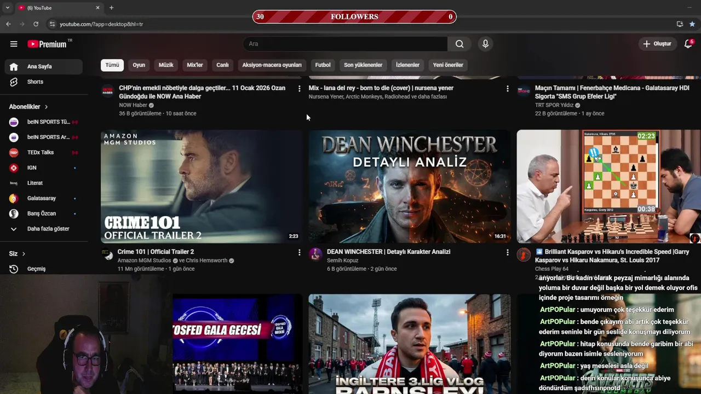
Task: Open Geçmiş history
Action: click(x=44, y=269)
